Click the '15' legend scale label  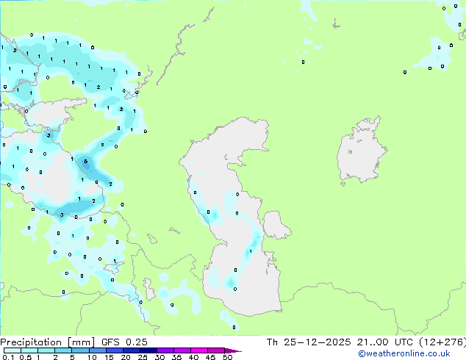(109, 357)
